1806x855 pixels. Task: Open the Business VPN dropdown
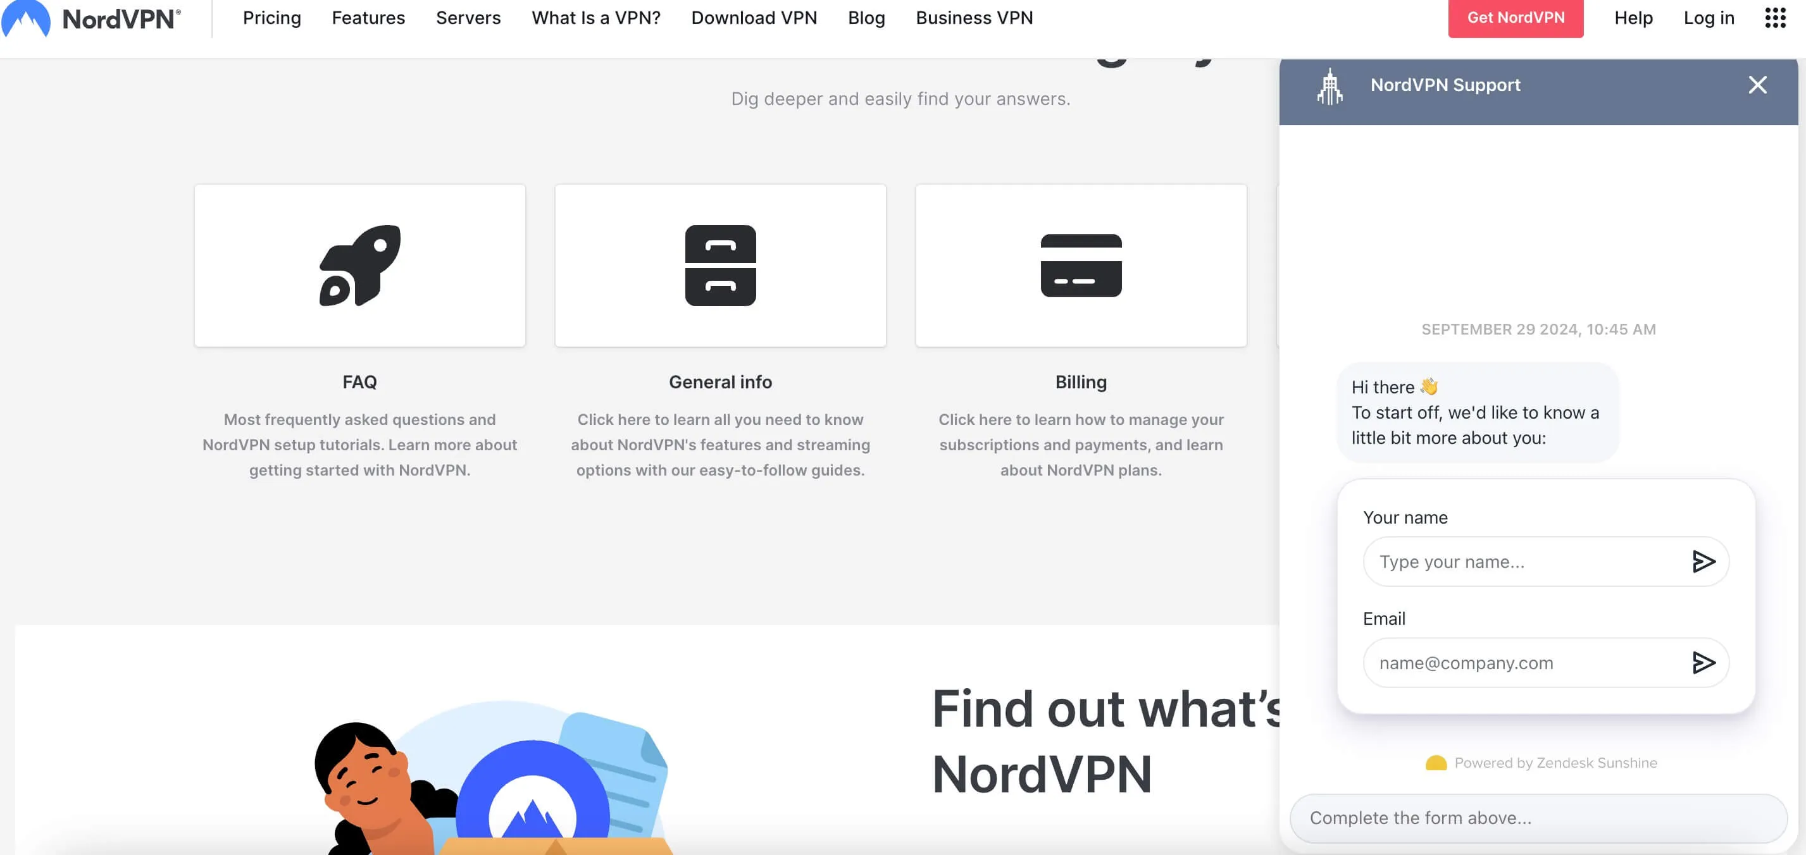pyautogui.click(x=975, y=18)
